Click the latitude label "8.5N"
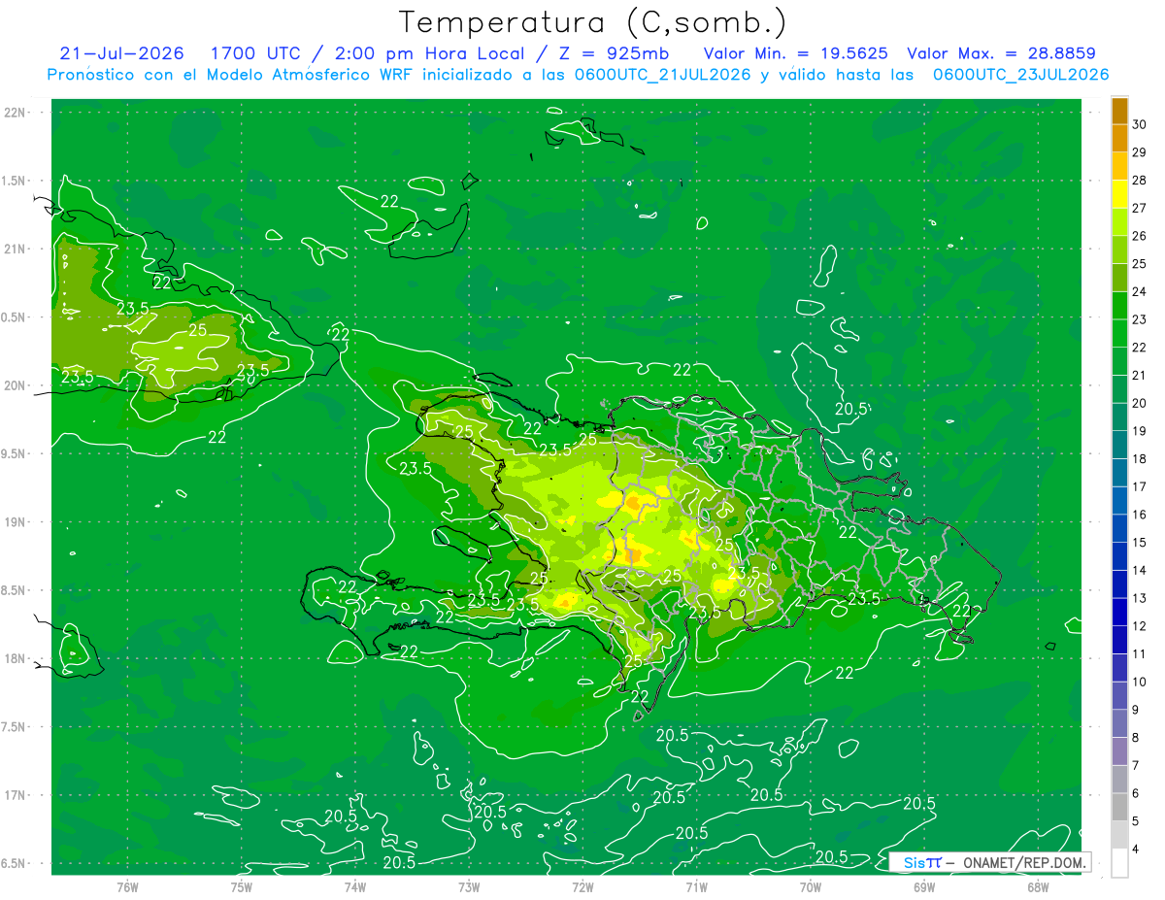1165x900 pixels. (x=15, y=590)
